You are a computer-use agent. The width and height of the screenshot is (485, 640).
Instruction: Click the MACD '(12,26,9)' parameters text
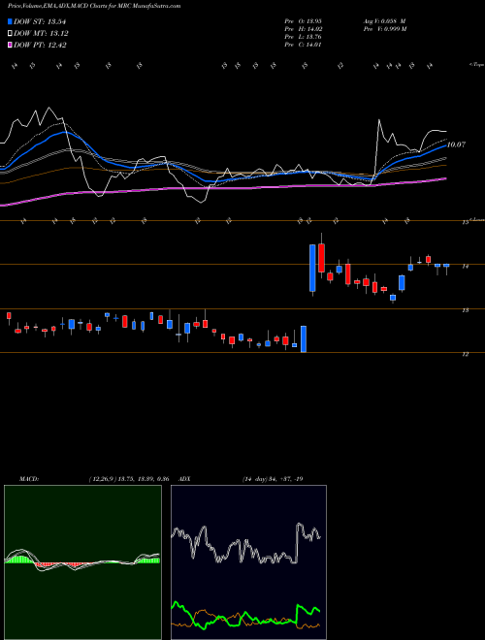coord(102,479)
